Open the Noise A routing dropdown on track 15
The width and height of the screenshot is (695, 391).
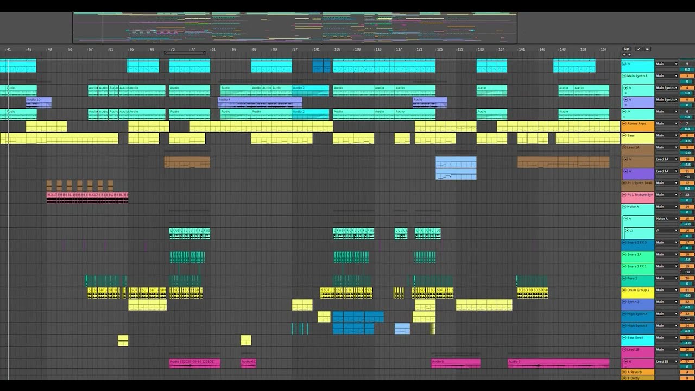click(667, 219)
